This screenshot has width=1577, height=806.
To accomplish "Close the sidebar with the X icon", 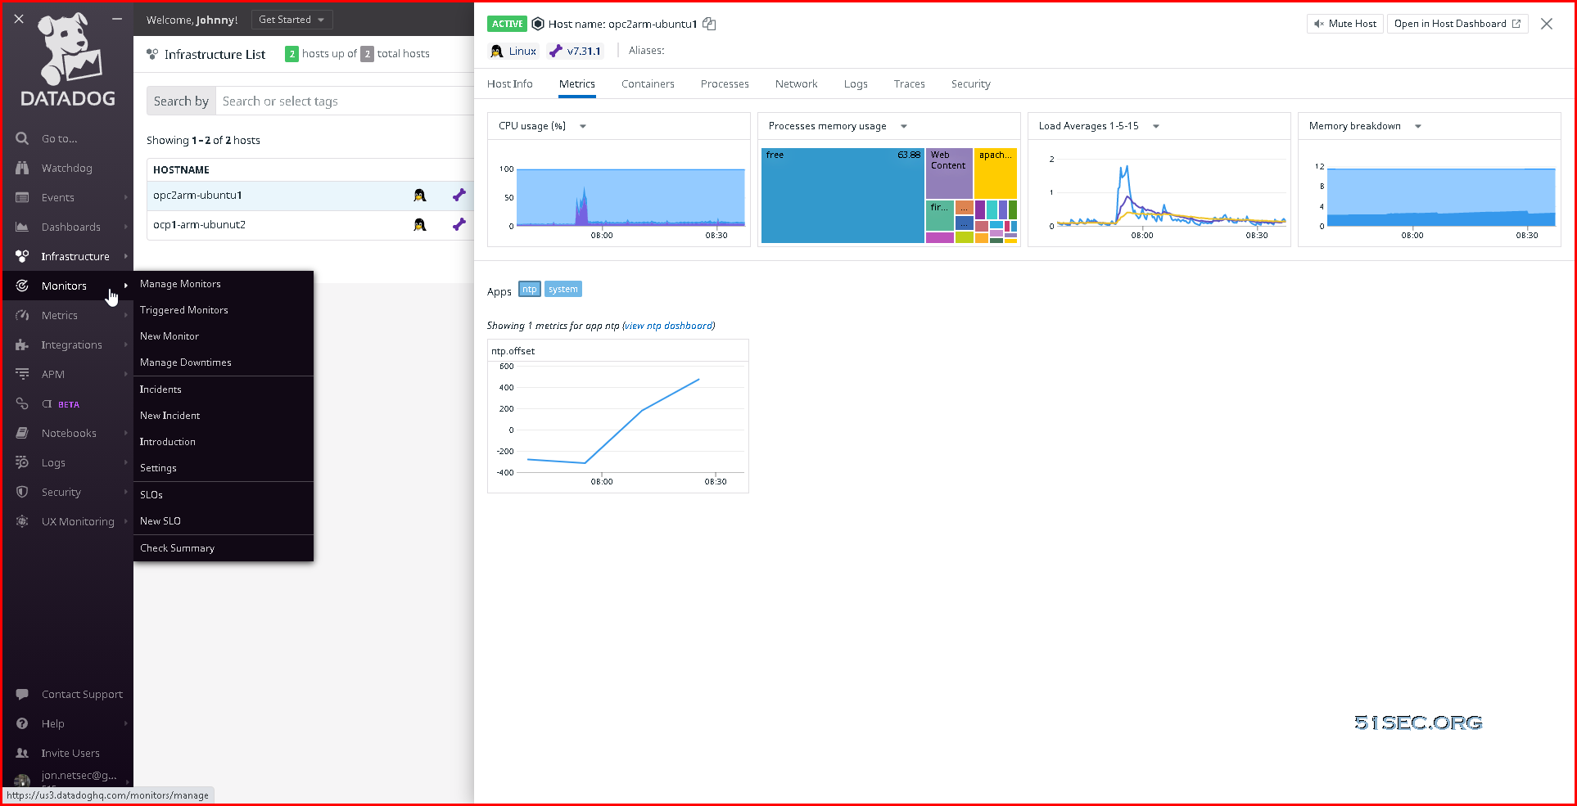I will pos(19,18).
